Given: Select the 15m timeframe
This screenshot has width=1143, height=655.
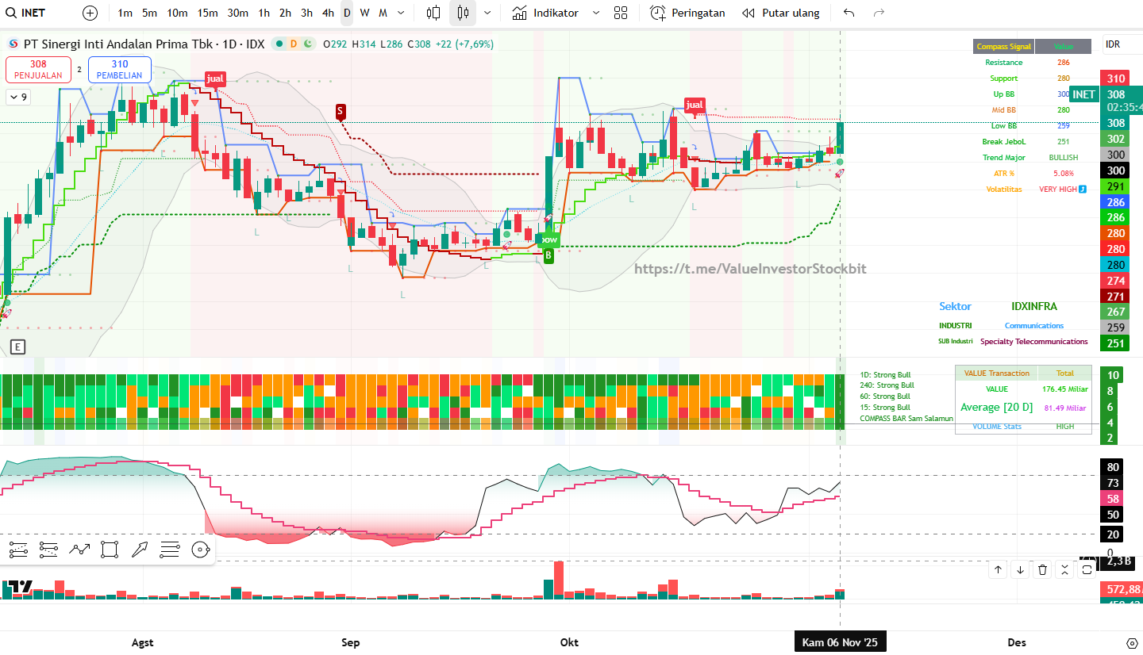Looking at the screenshot, I should [207, 13].
